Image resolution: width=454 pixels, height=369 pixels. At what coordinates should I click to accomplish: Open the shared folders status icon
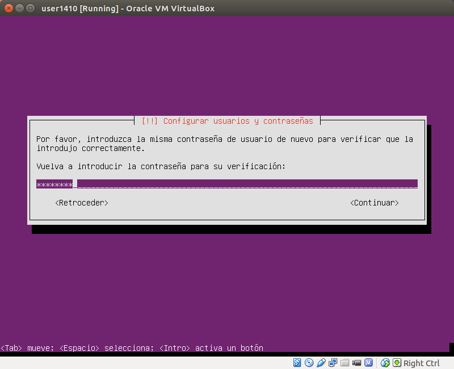tap(345, 363)
